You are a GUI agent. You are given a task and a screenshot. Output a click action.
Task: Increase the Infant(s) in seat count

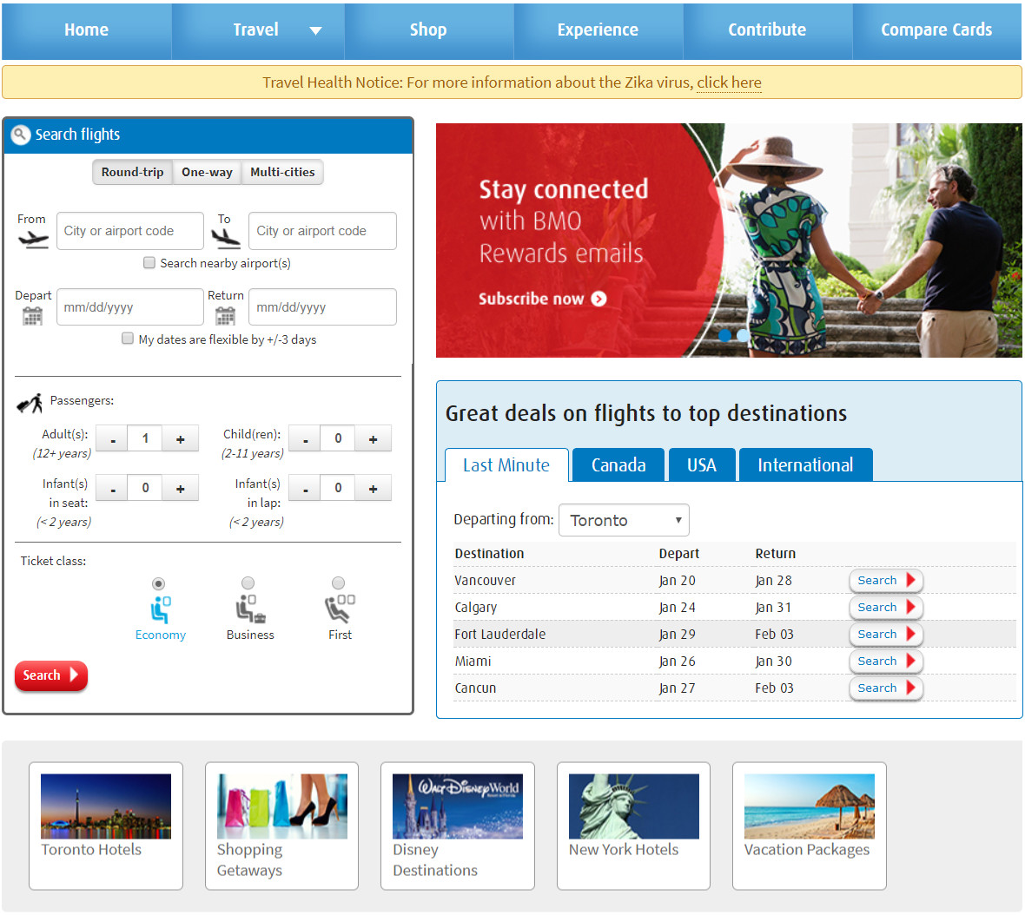pyautogui.click(x=181, y=488)
